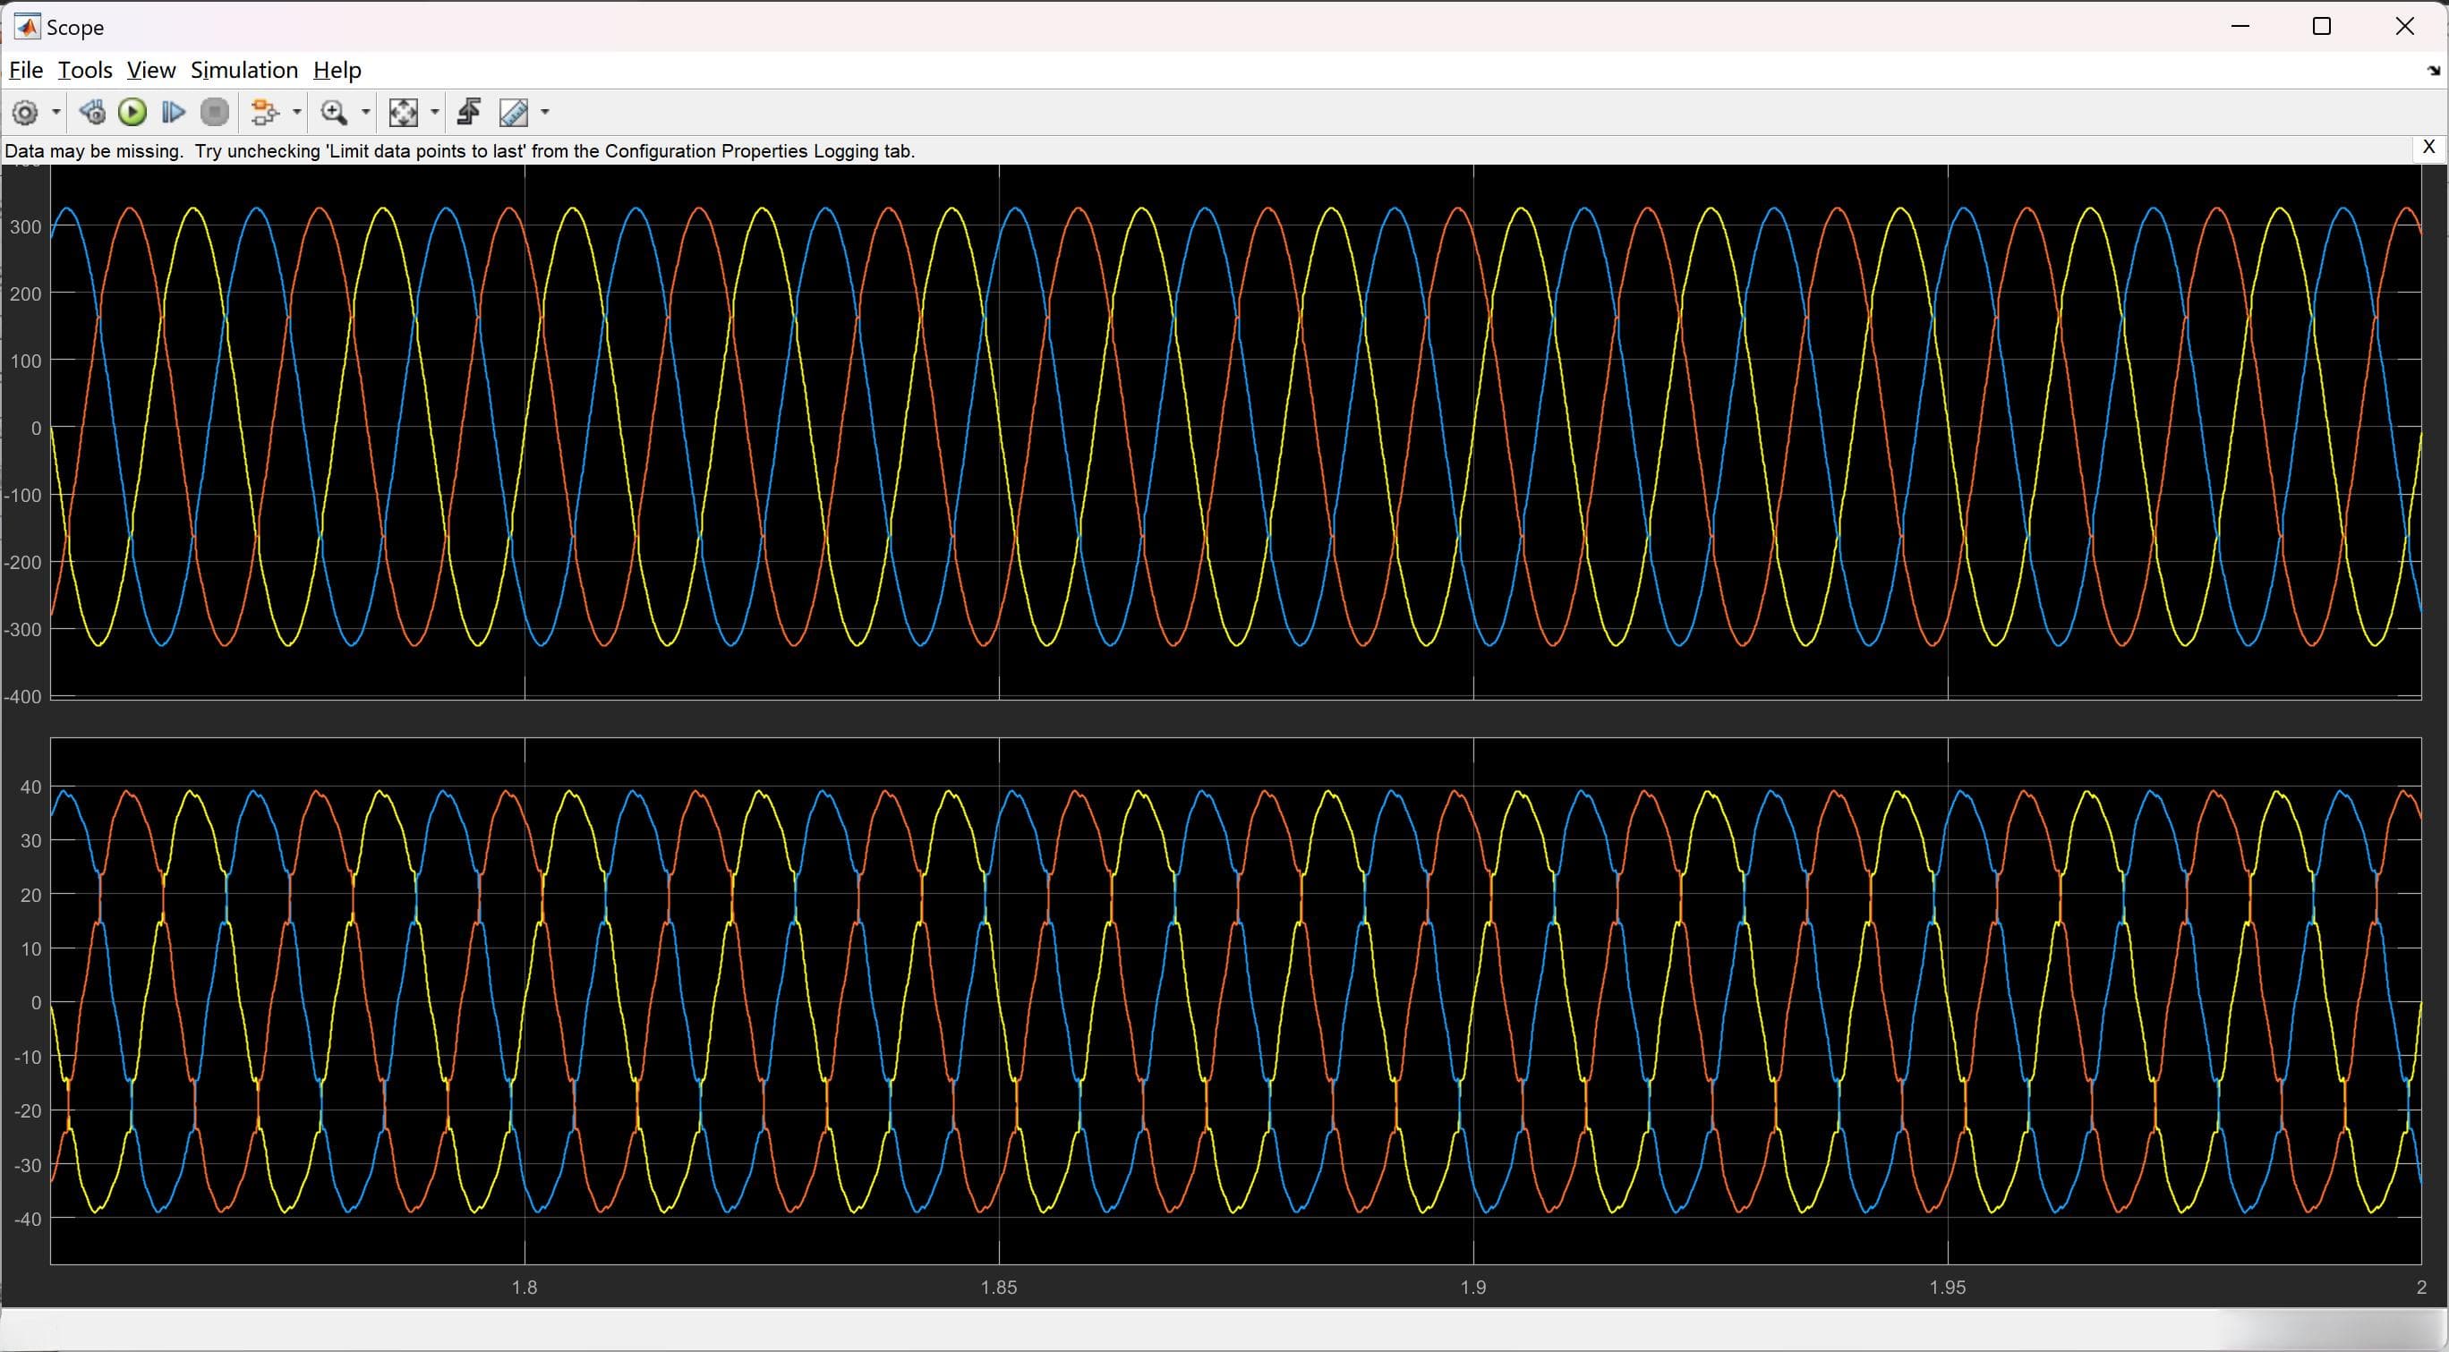Click the Stop simulation button
2449x1352 pixels.
[x=215, y=112]
